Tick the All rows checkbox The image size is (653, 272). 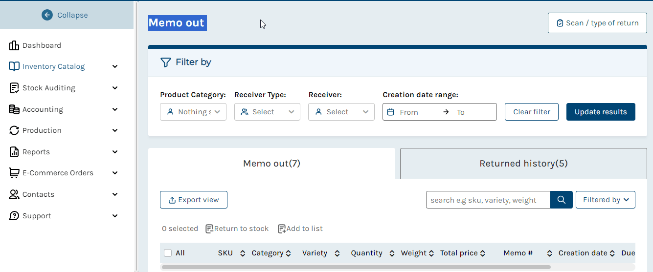point(168,253)
